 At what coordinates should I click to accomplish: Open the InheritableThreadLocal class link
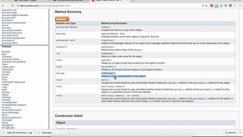tap(13, 82)
